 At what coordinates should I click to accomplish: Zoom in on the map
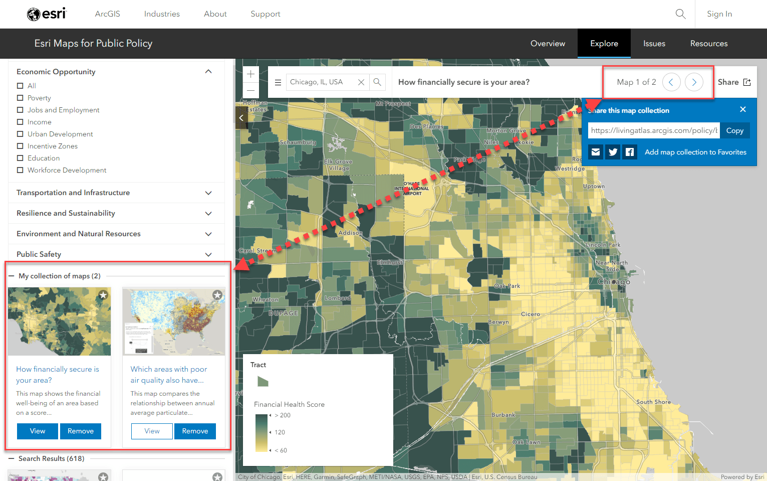click(251, 74)
